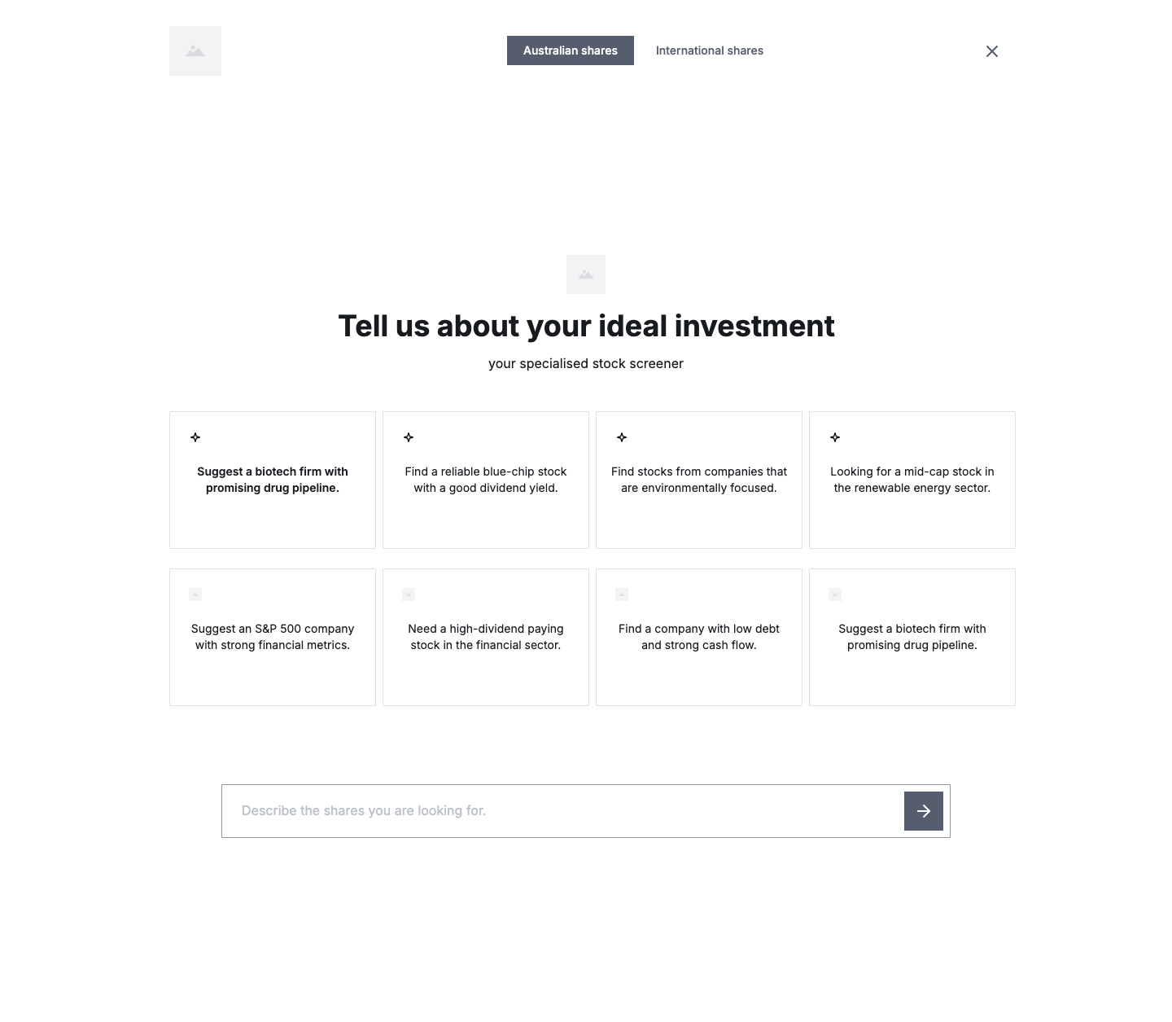Select S&P 500 strong financial metrics suggestion
This screenshot has width=1172, height=1022.
pyautogui.click(x=273, y=637)
